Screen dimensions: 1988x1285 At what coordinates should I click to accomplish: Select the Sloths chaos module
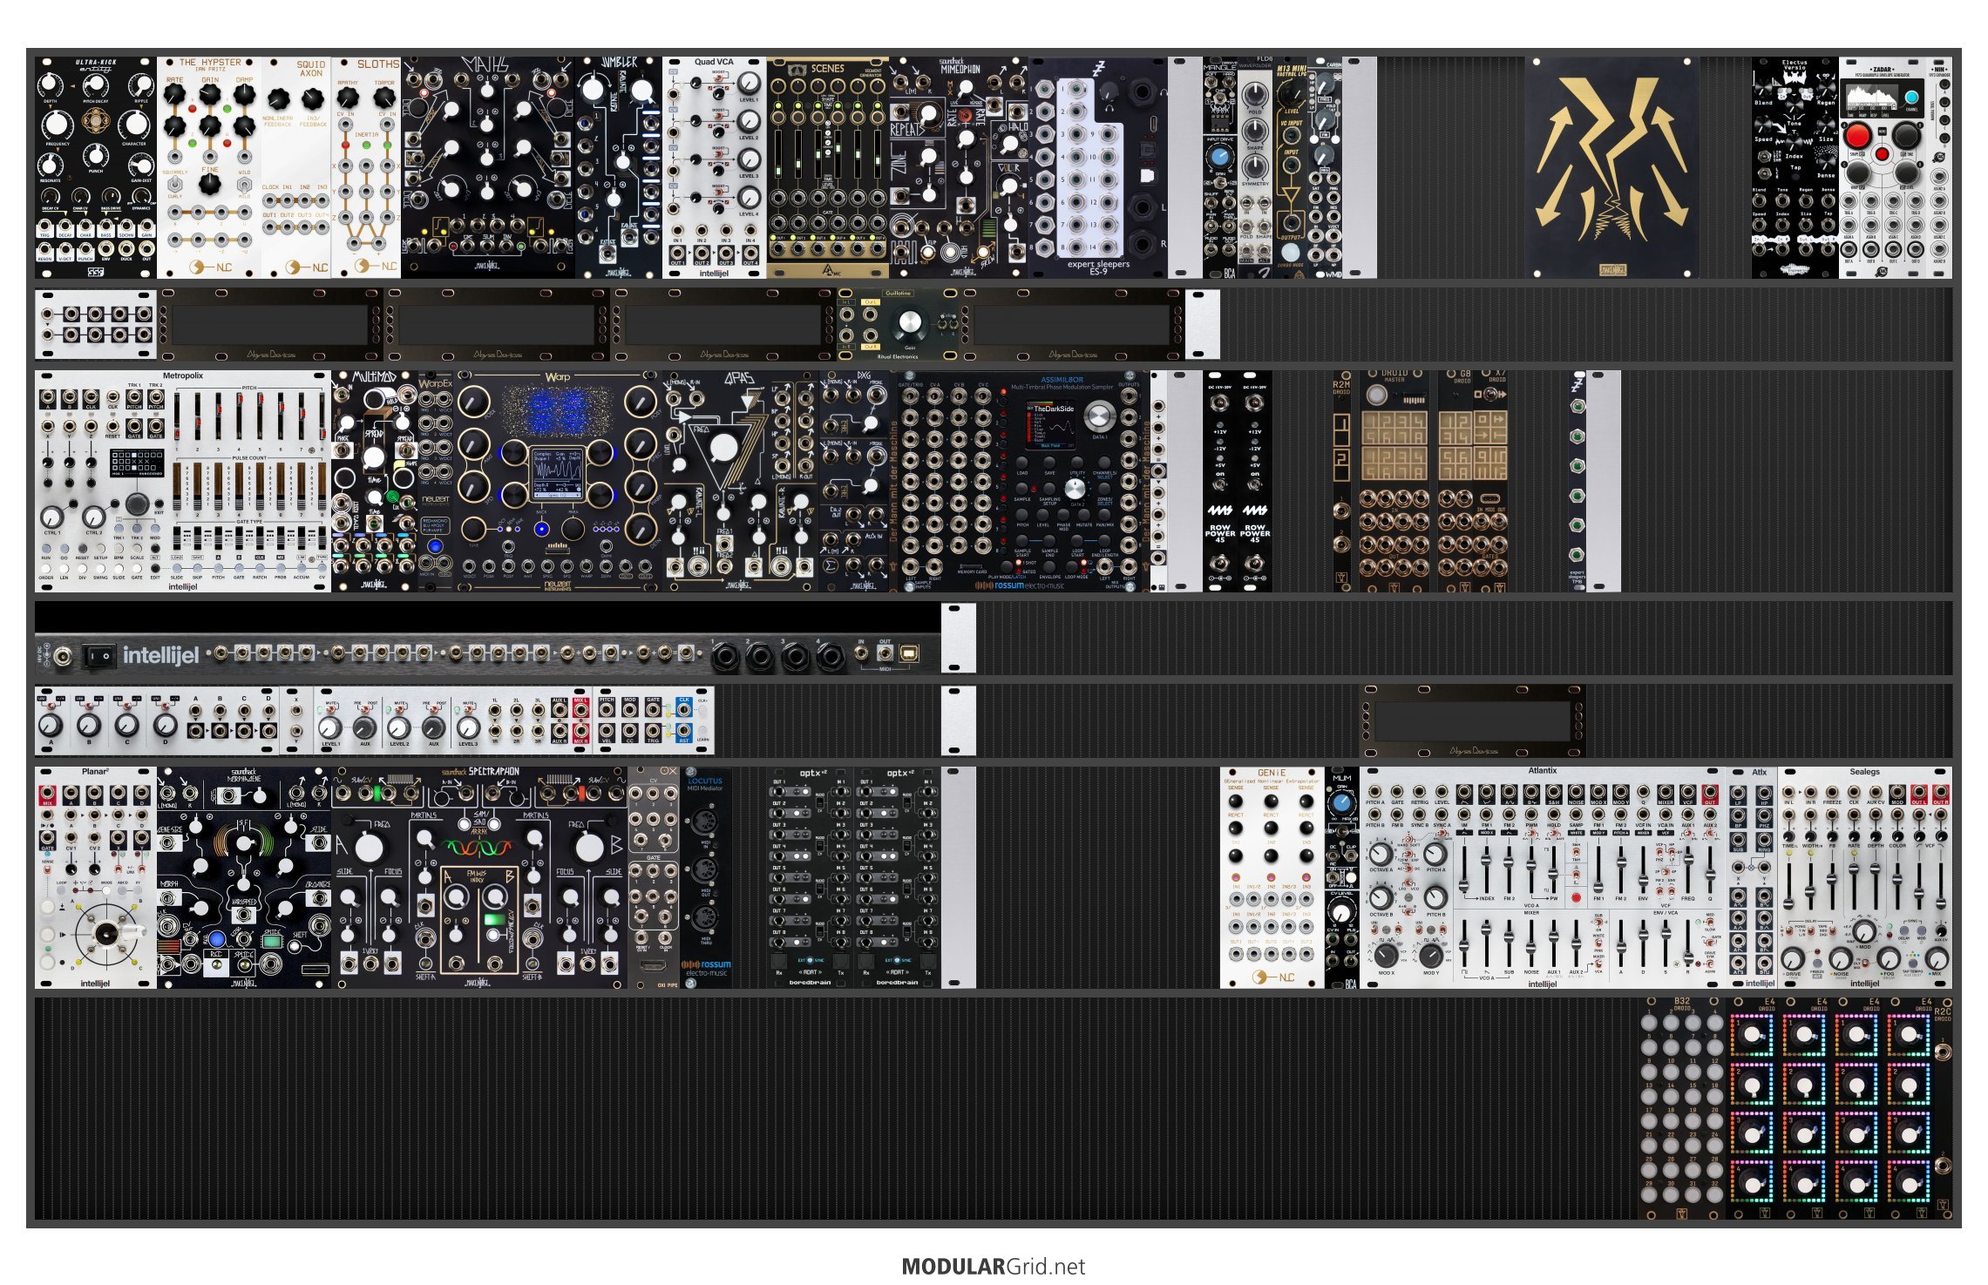366,167
